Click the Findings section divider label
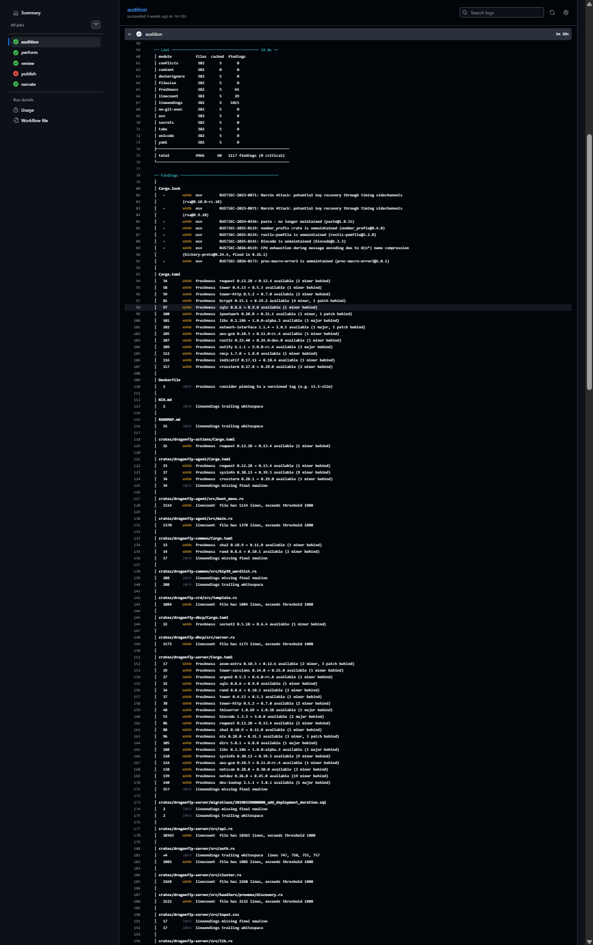 (x=169, y=175)
